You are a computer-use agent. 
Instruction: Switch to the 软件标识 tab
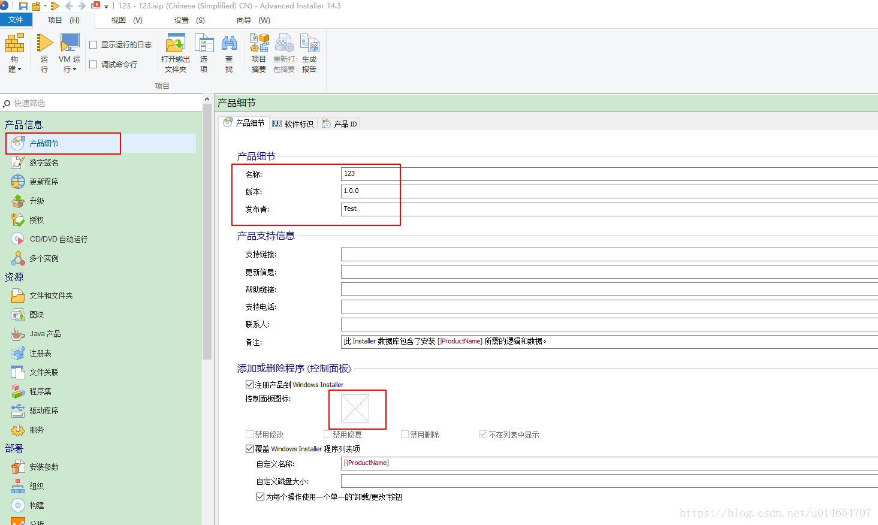(293, 123)
